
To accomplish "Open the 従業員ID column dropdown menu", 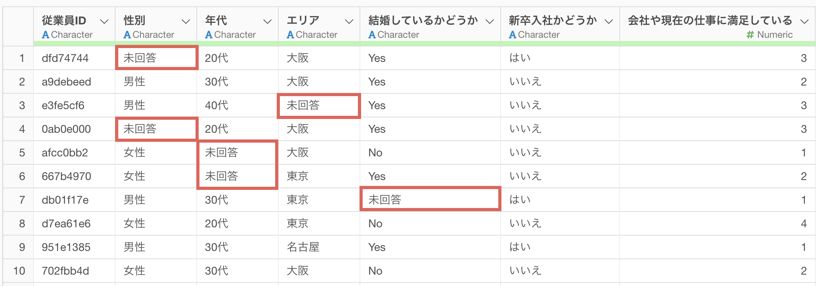I will coord(104,21).
